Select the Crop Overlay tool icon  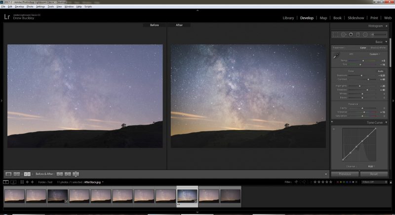click(335, 35)
